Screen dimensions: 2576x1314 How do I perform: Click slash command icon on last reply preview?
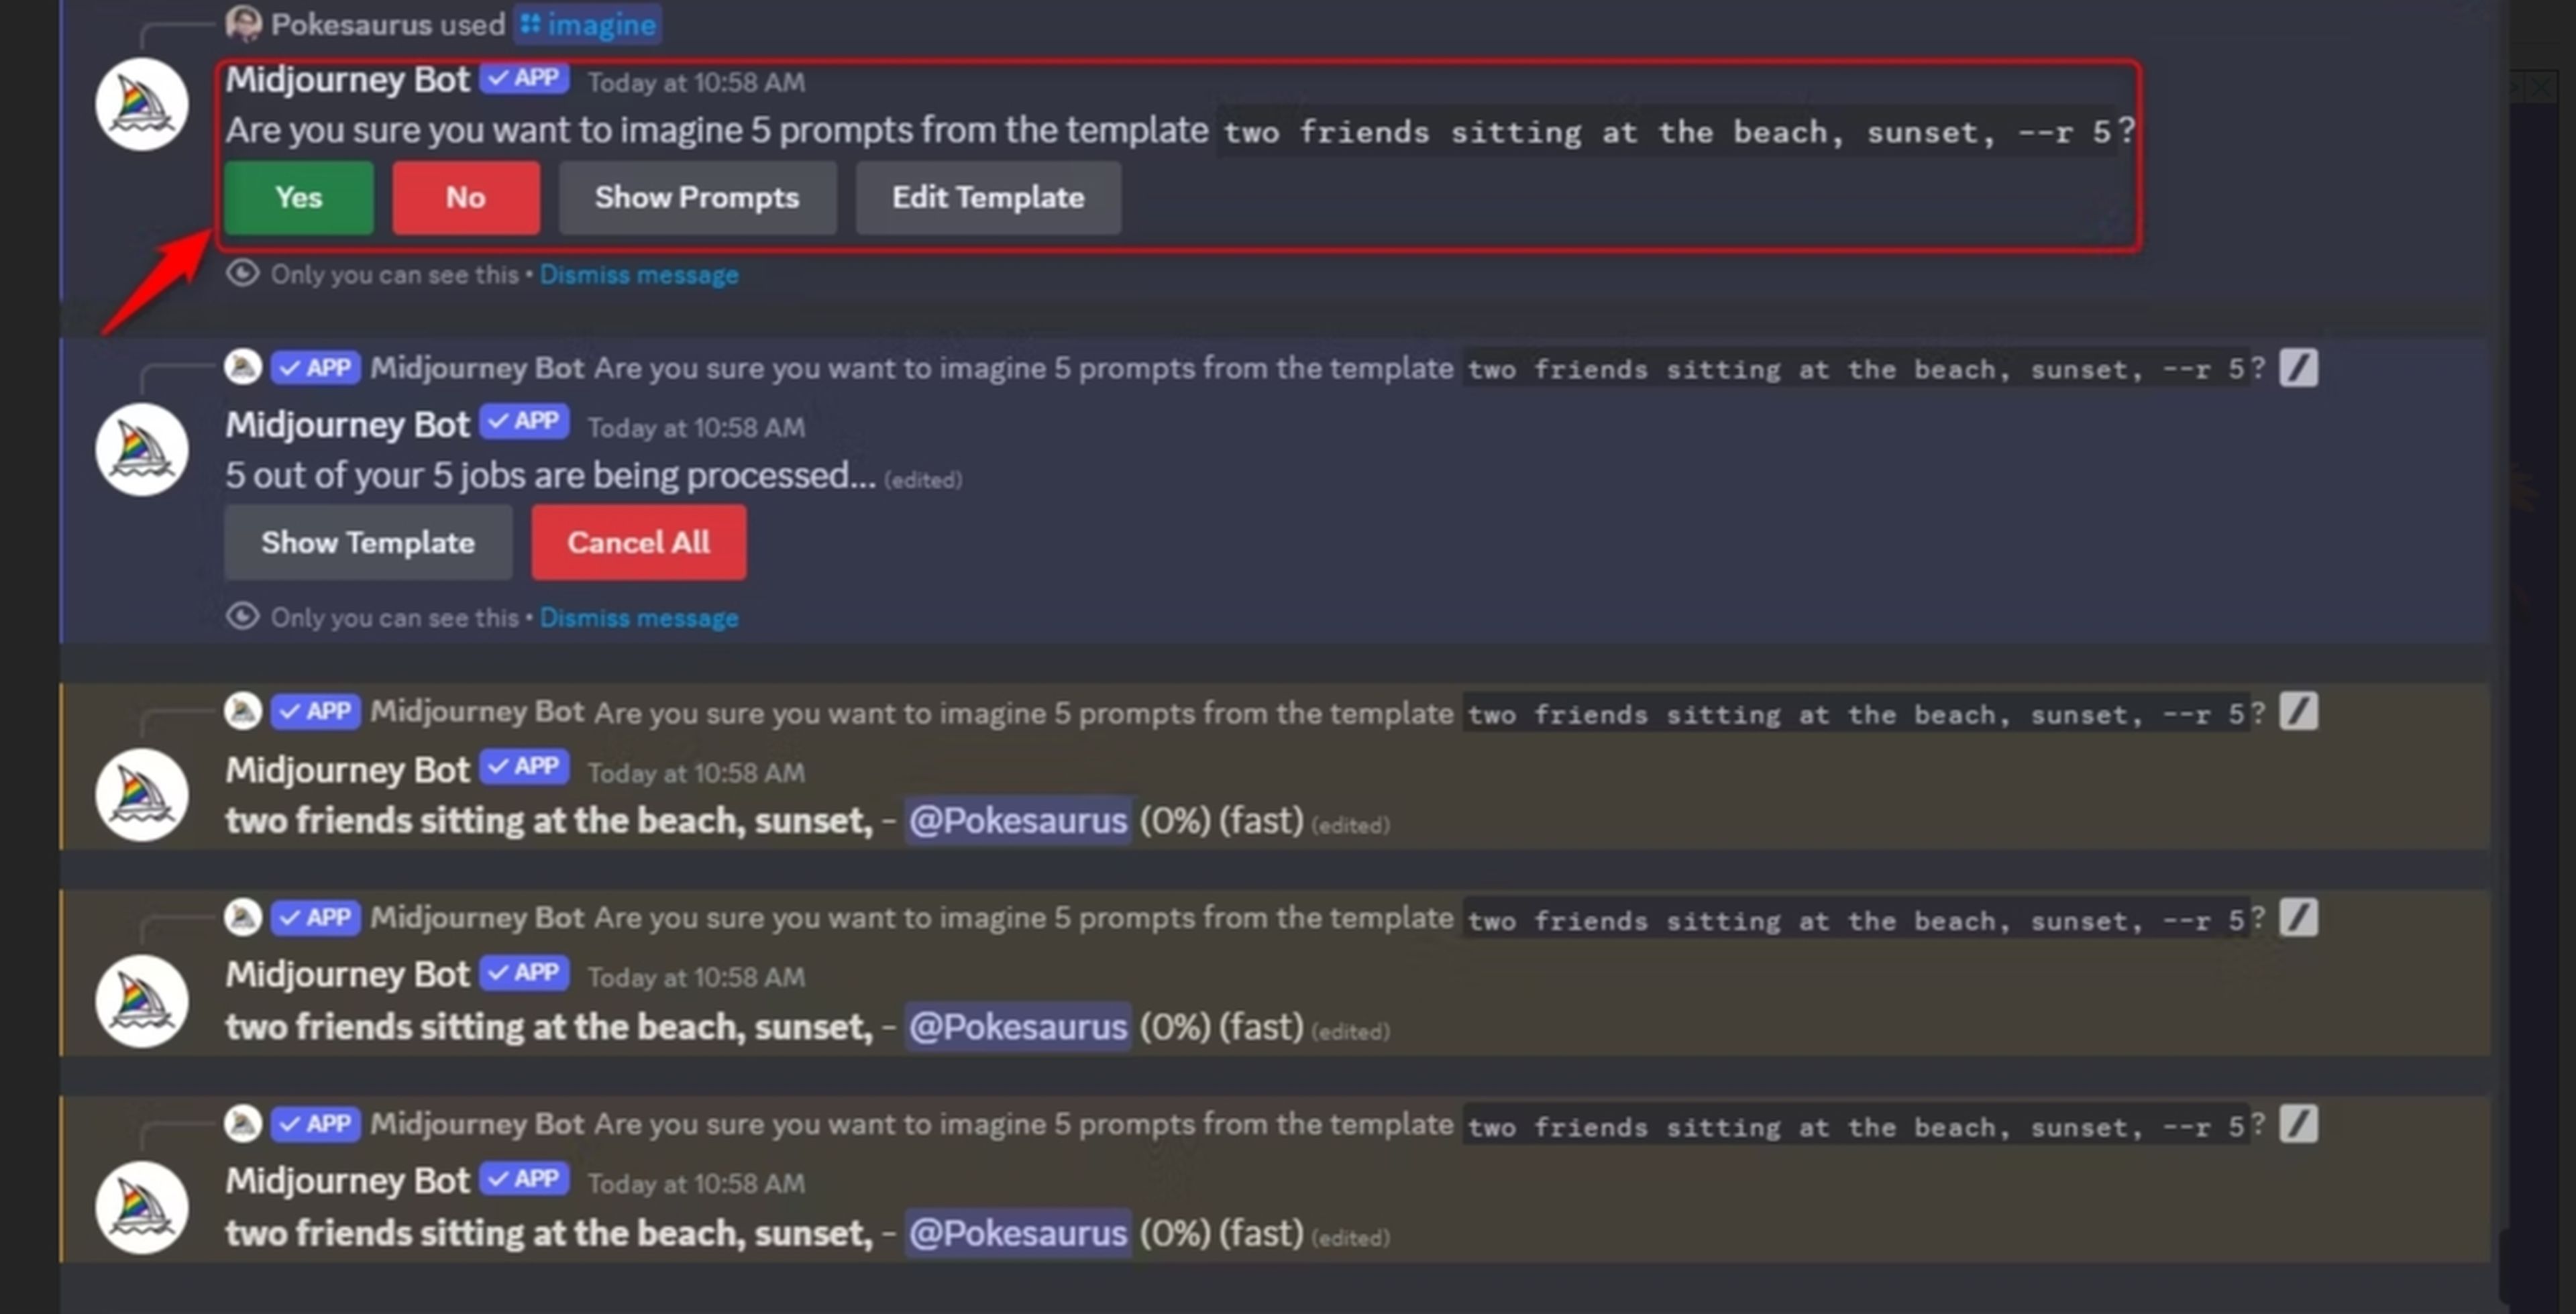tap(2298, 1124)
